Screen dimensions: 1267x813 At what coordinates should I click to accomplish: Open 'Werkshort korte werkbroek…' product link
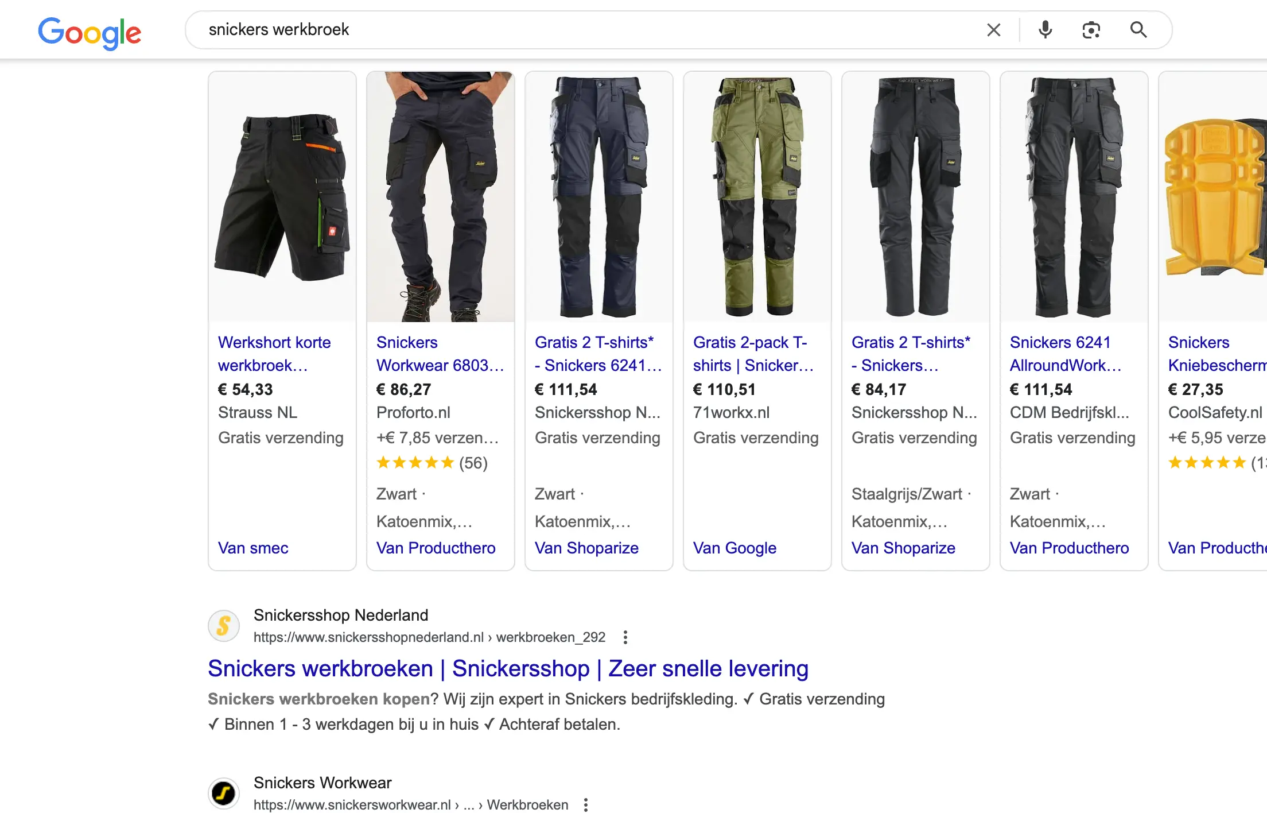[274, 354]
